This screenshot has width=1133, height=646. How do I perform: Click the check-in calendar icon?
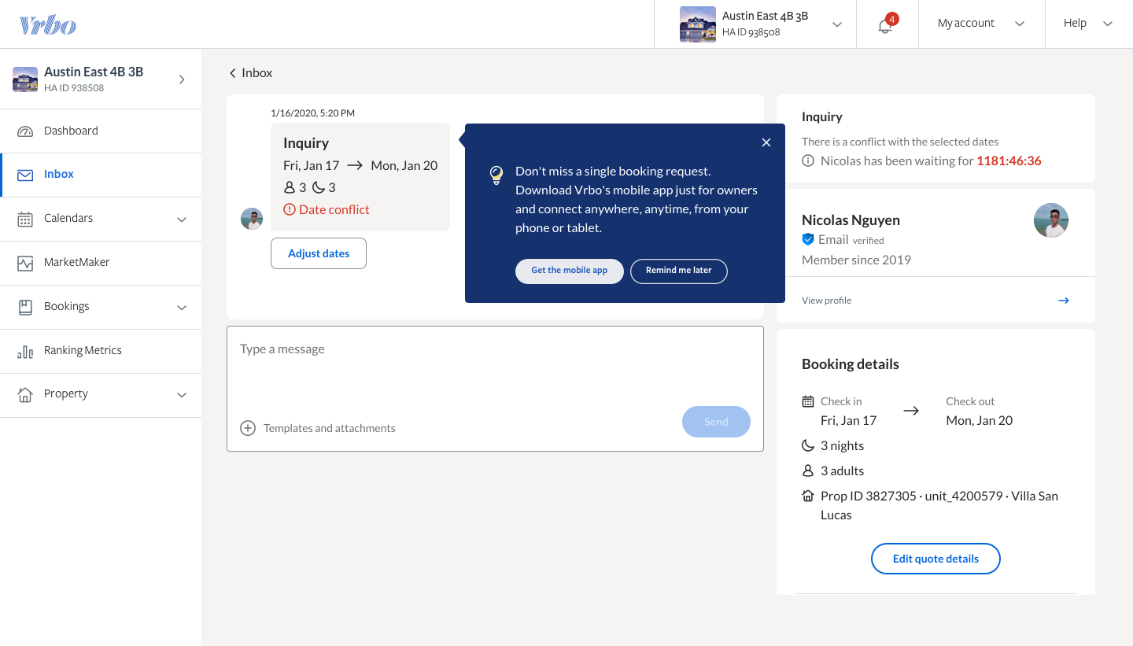(x=808, y=401)
